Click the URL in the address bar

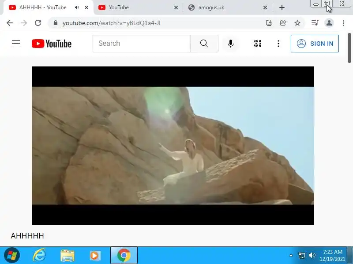point(112,23)
